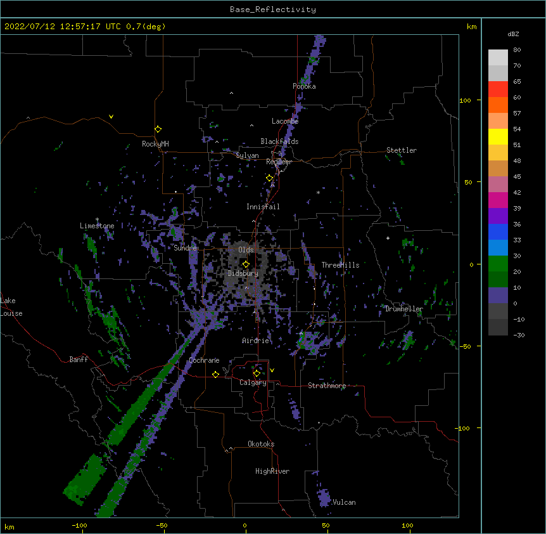Click the Okotoks town label
546x534 pixels.
(x=261, y=444)
